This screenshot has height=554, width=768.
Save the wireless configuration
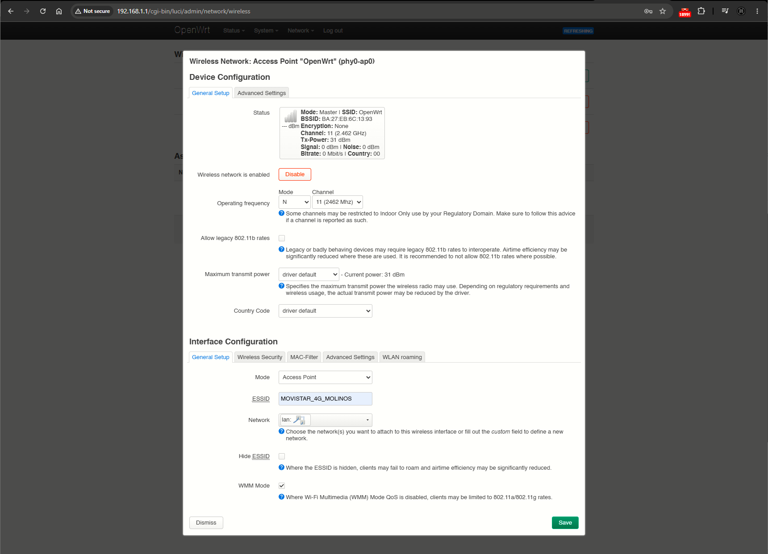pos(565,523)
